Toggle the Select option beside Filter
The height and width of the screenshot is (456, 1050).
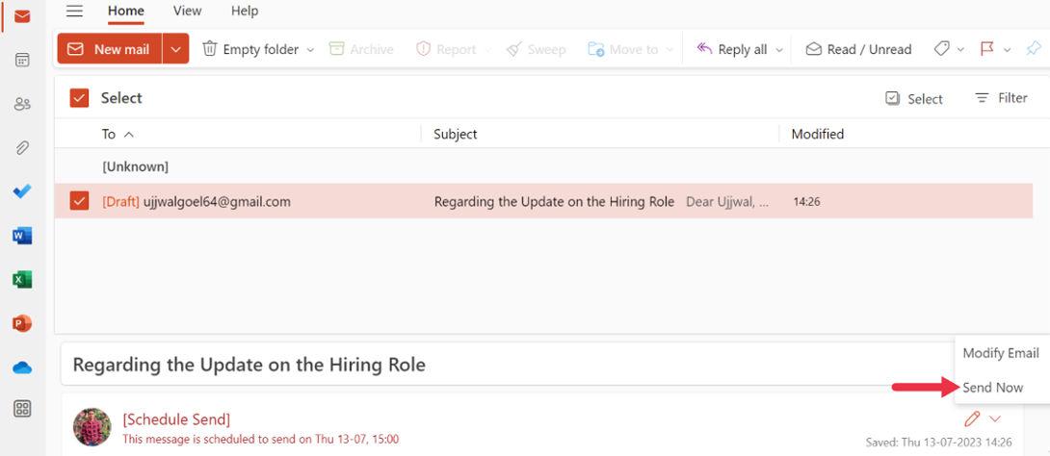pyautogui.click(x=914, y=98)
